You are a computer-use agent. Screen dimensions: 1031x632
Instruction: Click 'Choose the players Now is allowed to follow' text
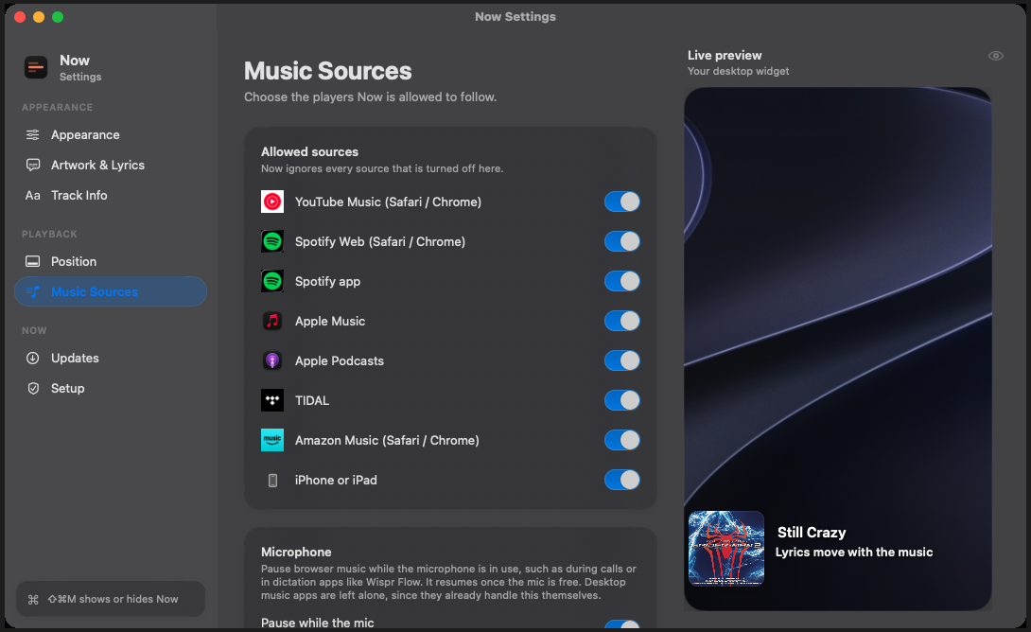[370, 97]
